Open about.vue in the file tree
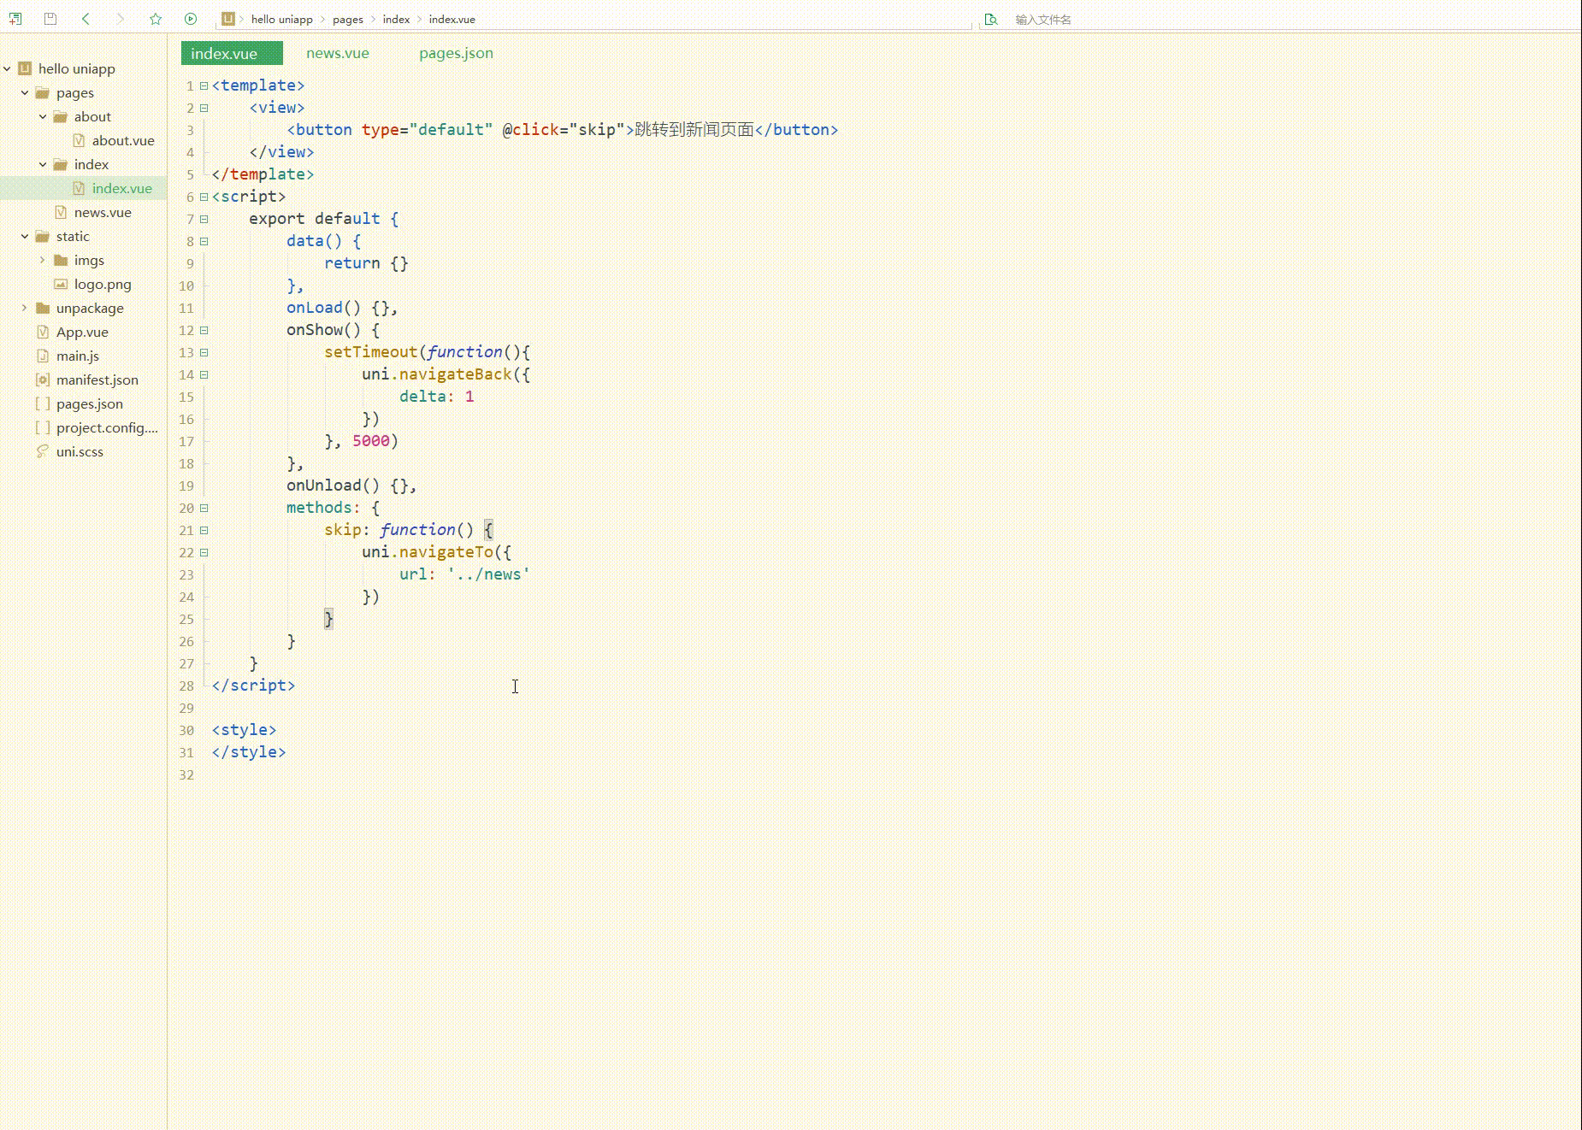The image size is (1582, 1130). click(x=123, y=140)
